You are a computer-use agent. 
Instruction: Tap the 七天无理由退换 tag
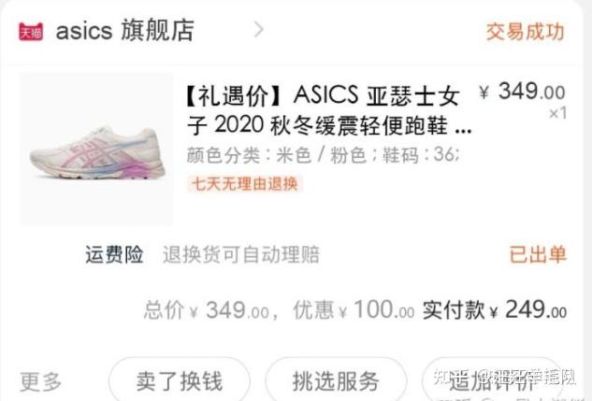pos(245,184)
